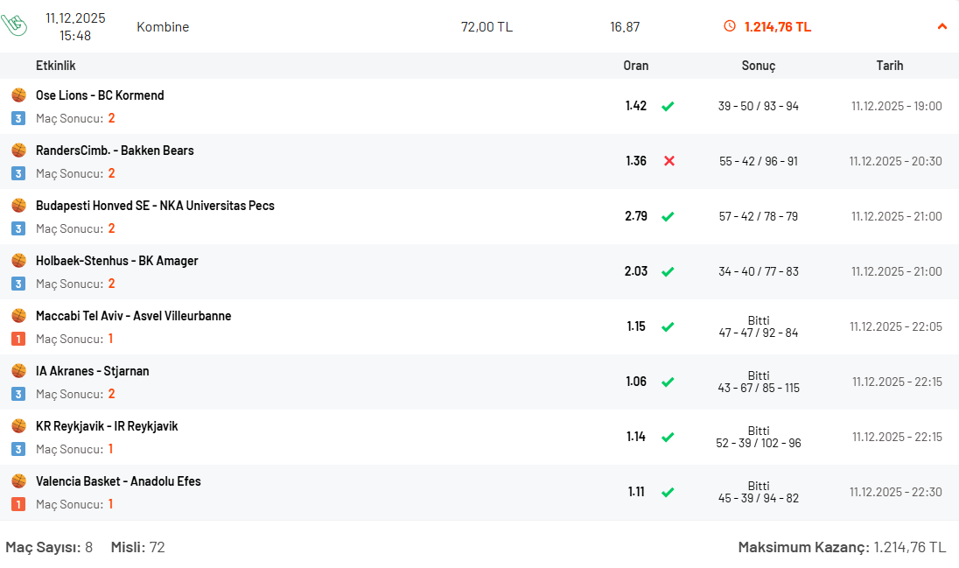Collapse the Kombine coupon with the red chevron
The width and height of the screenshot is (959, 568).
(x=941, y=26)
